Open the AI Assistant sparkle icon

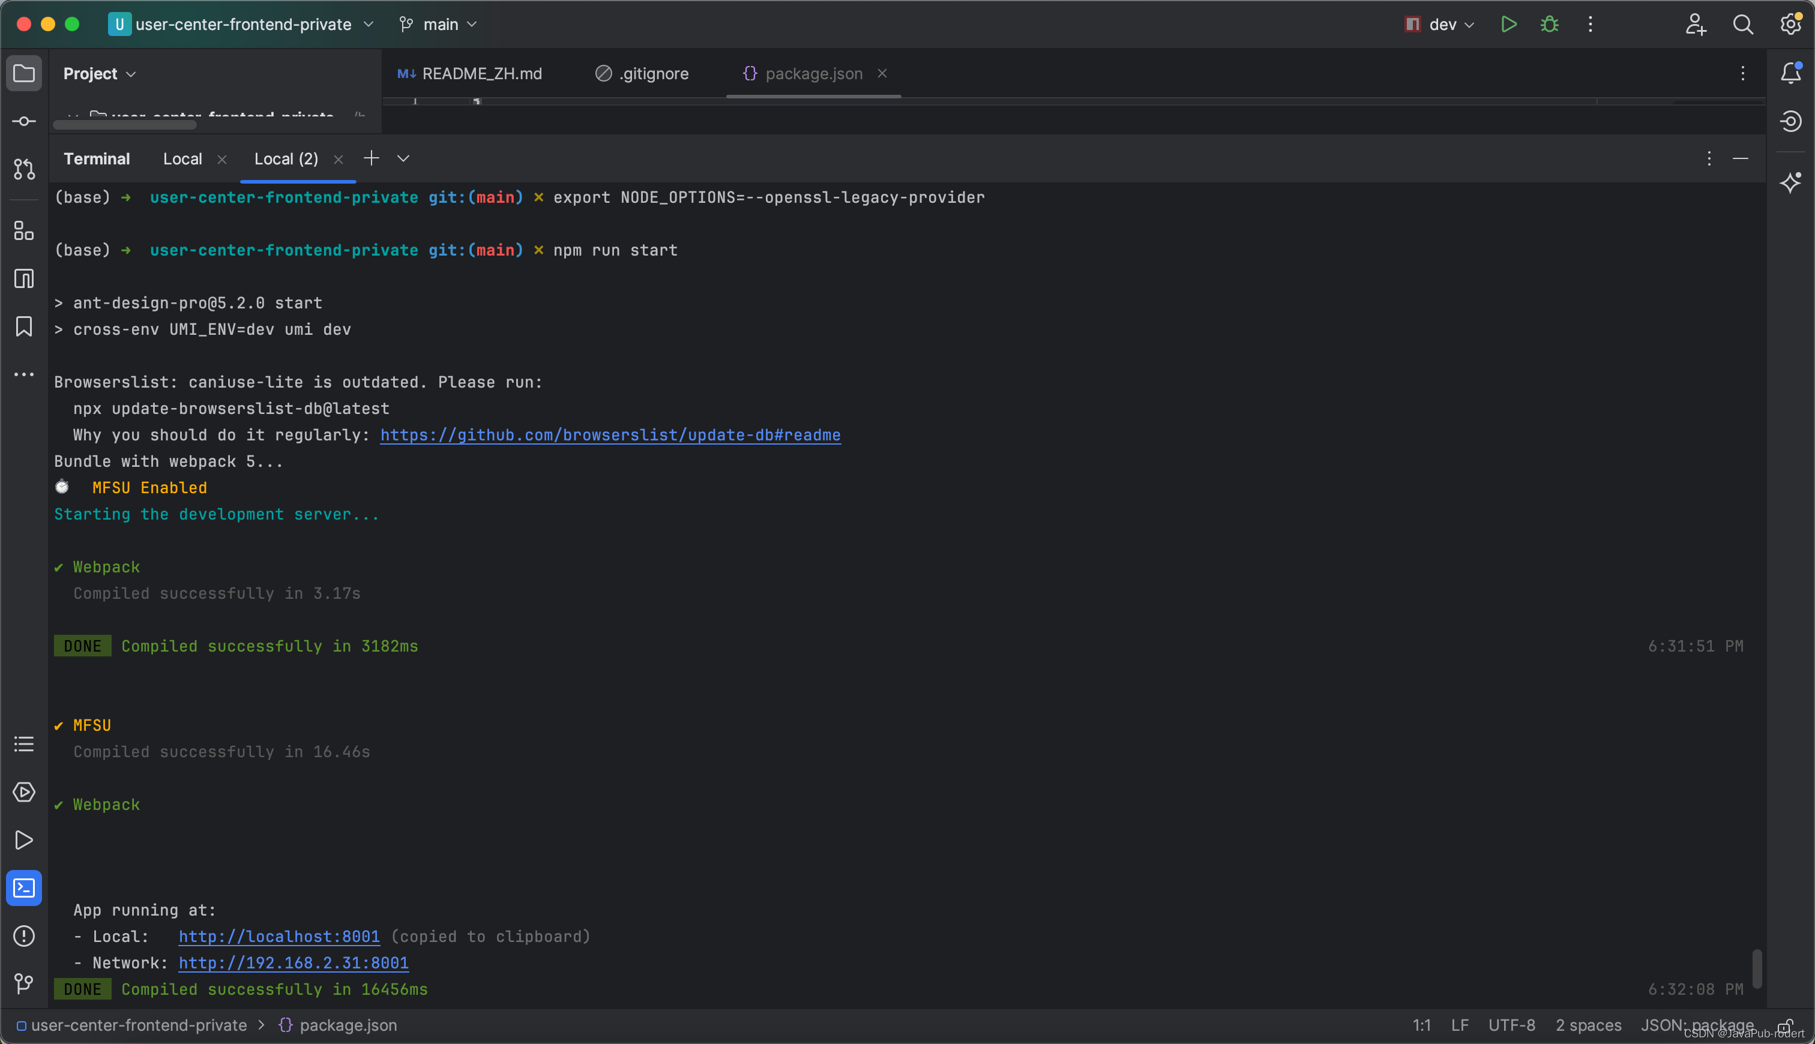click(1790, 182)
